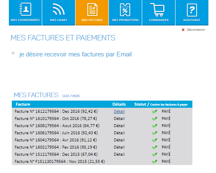The image size is (216, 173).
Task: Show Détail for Juin 2016 invoice
Action: (119, 133)
